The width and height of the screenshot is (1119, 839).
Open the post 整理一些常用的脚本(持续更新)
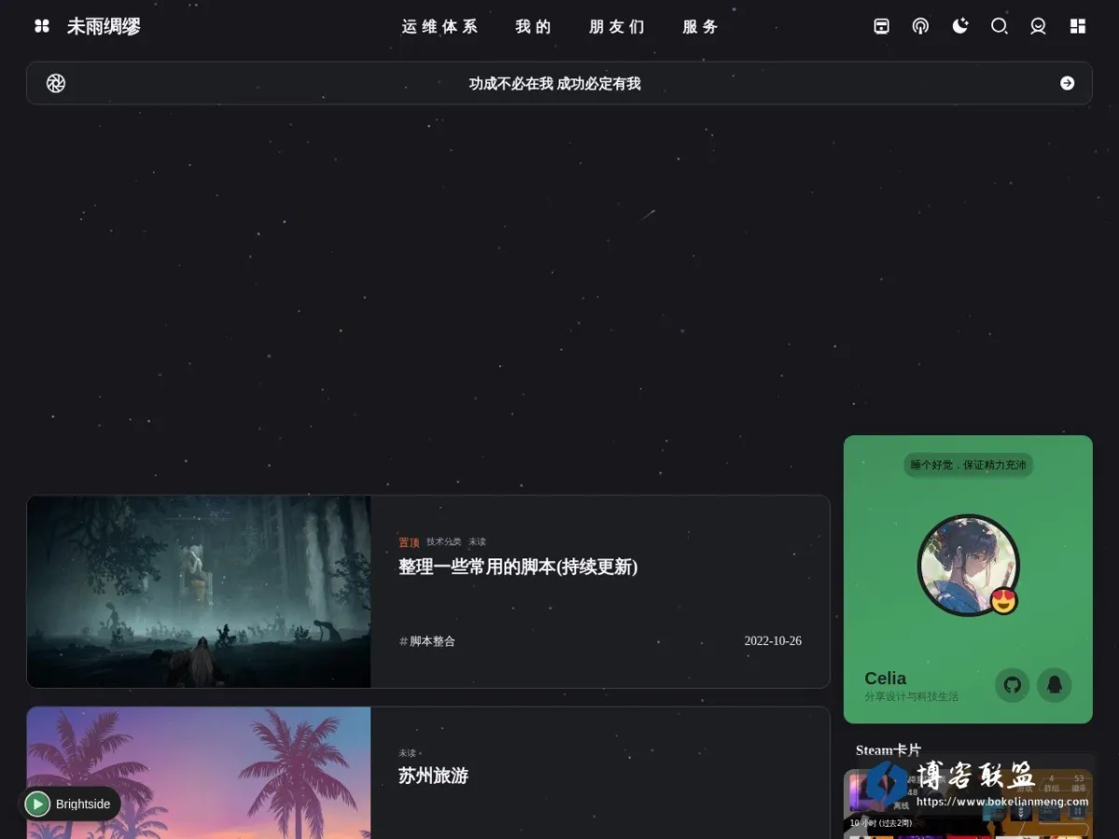coord(518,566)
